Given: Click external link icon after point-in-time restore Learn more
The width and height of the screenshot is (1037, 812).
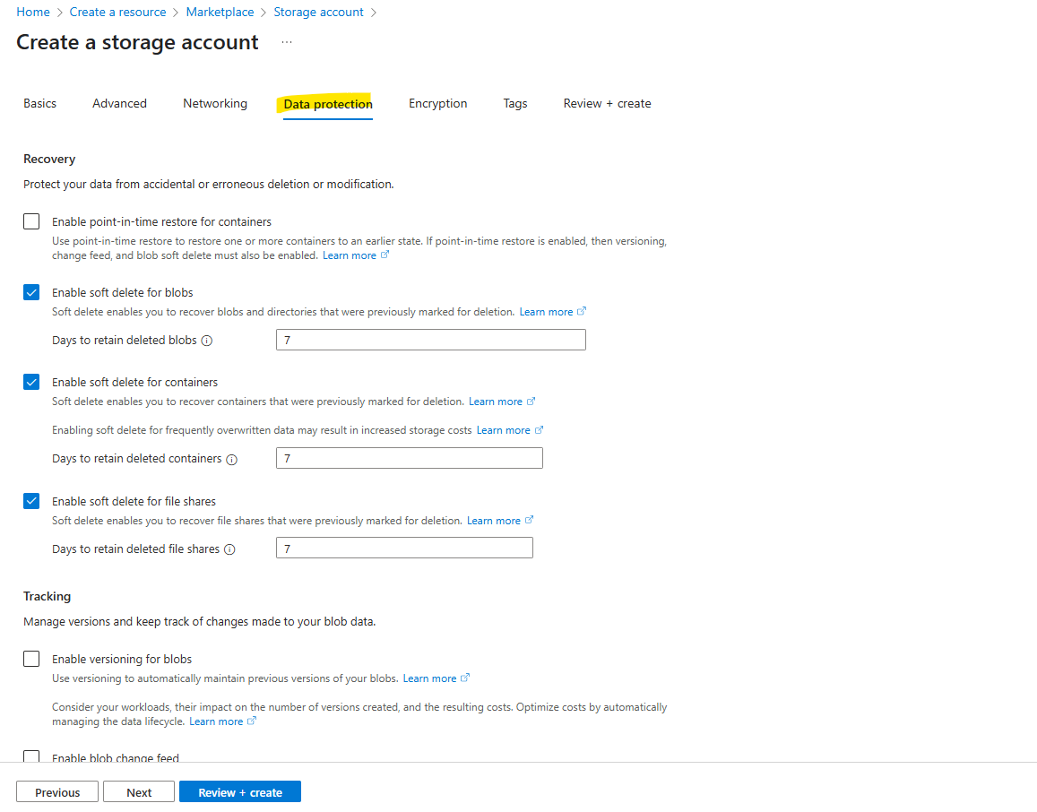Looking at the screenshot, I should [385, 255].
